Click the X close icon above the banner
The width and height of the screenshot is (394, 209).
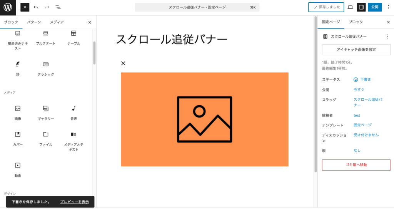123,63
